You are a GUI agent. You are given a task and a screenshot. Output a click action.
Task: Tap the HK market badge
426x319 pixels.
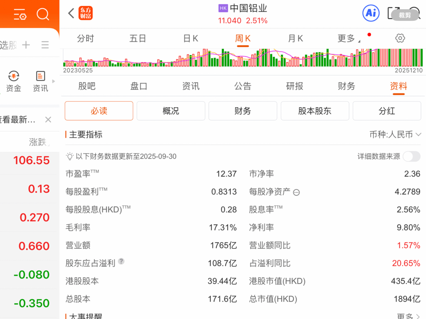tap(223, 8)
